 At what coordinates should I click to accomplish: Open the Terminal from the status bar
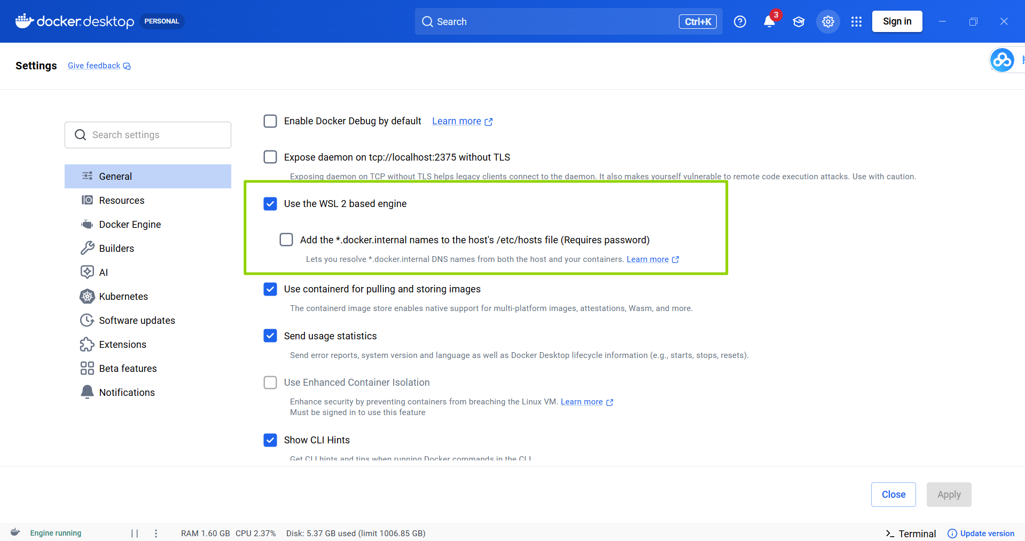[x=911, y=534]
